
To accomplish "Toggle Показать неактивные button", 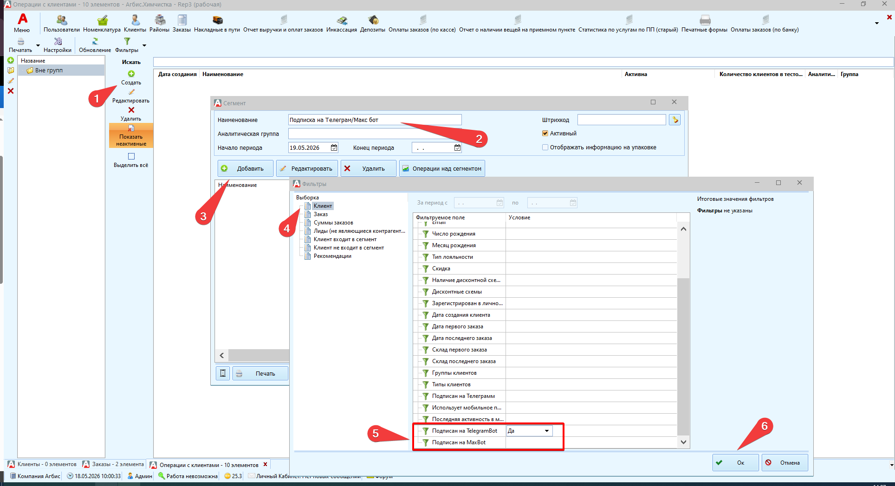I will pos(131,136).
